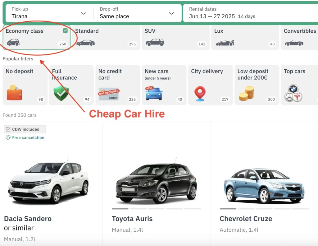Click the Standard count badge 295
Viewport: 318px width, 246px height.
click(132, 44)
